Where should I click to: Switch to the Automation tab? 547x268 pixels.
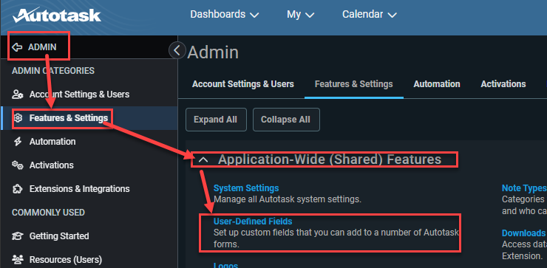pyautogui.click(x=437, y=84)
